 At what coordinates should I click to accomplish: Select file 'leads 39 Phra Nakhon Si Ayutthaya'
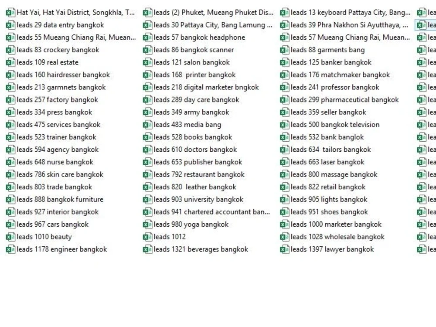coord(350,25)
